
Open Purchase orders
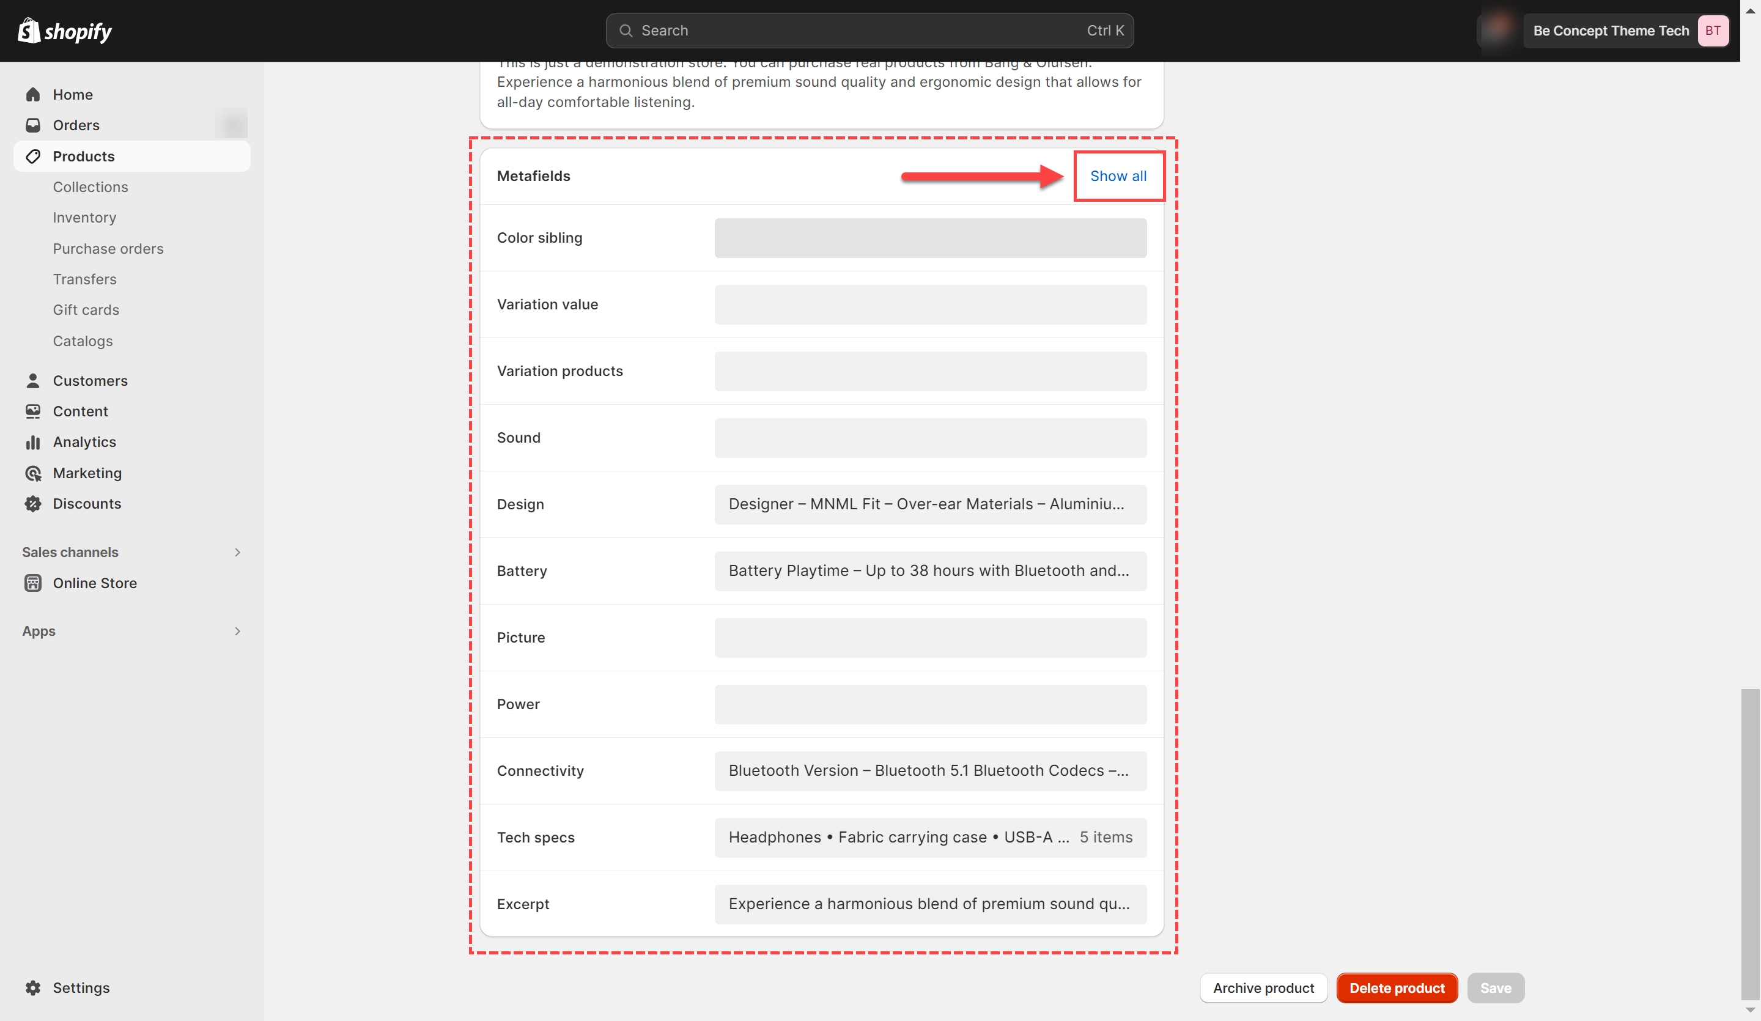click(x=108, y=249)
